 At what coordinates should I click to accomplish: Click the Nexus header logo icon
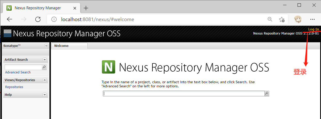point(7,33)
